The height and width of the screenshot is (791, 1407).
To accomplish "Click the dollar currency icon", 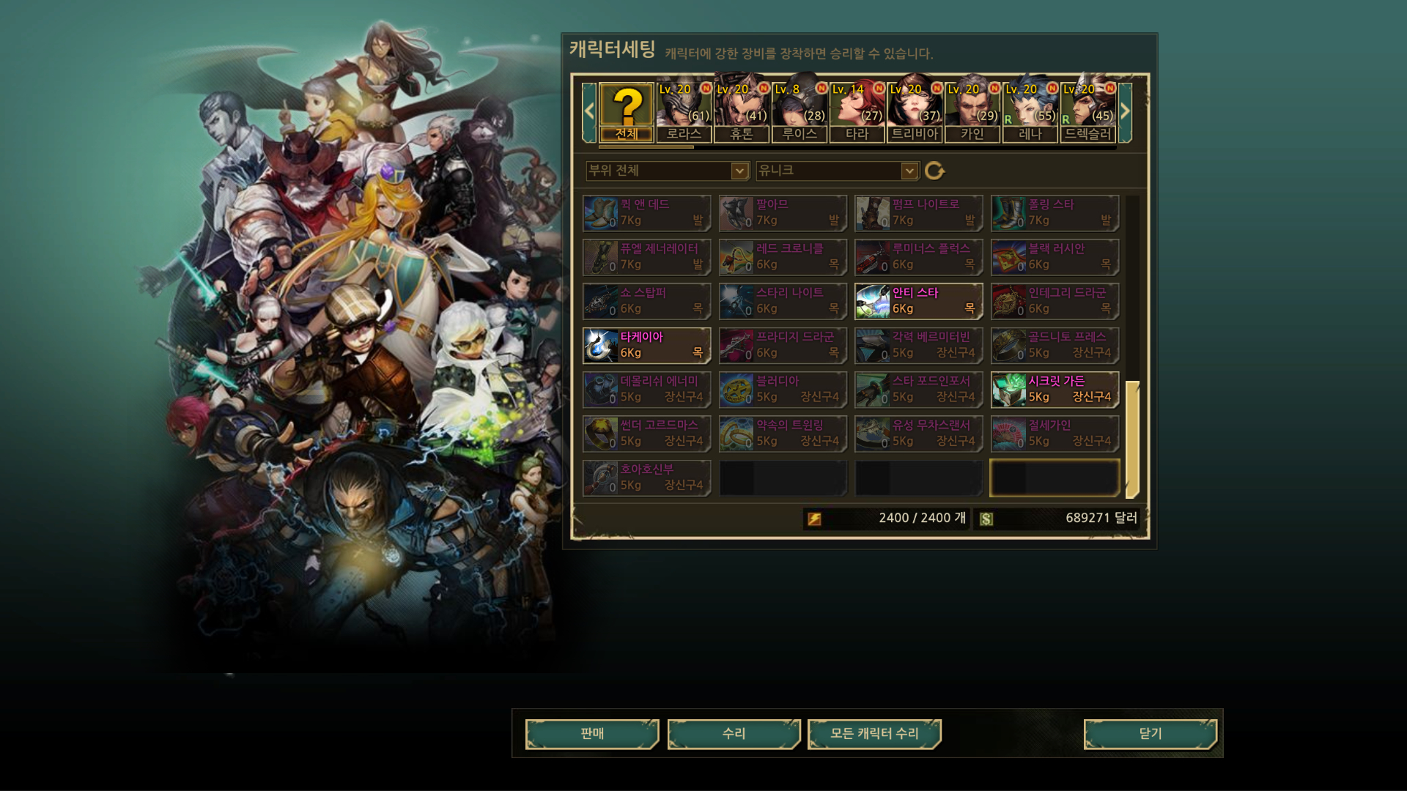I will click(986, 519).
